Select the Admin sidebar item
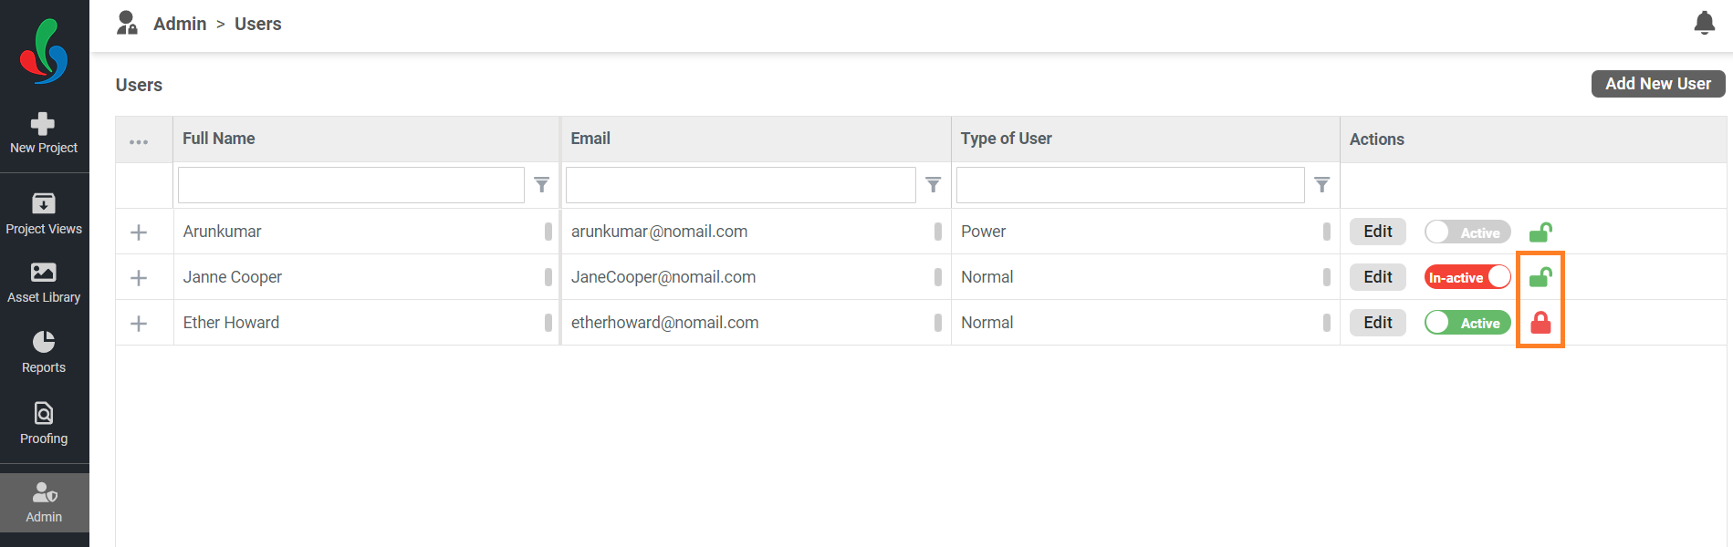This screenshot has height=547, width=1733. pyautogui.click(x=44, y=502)
